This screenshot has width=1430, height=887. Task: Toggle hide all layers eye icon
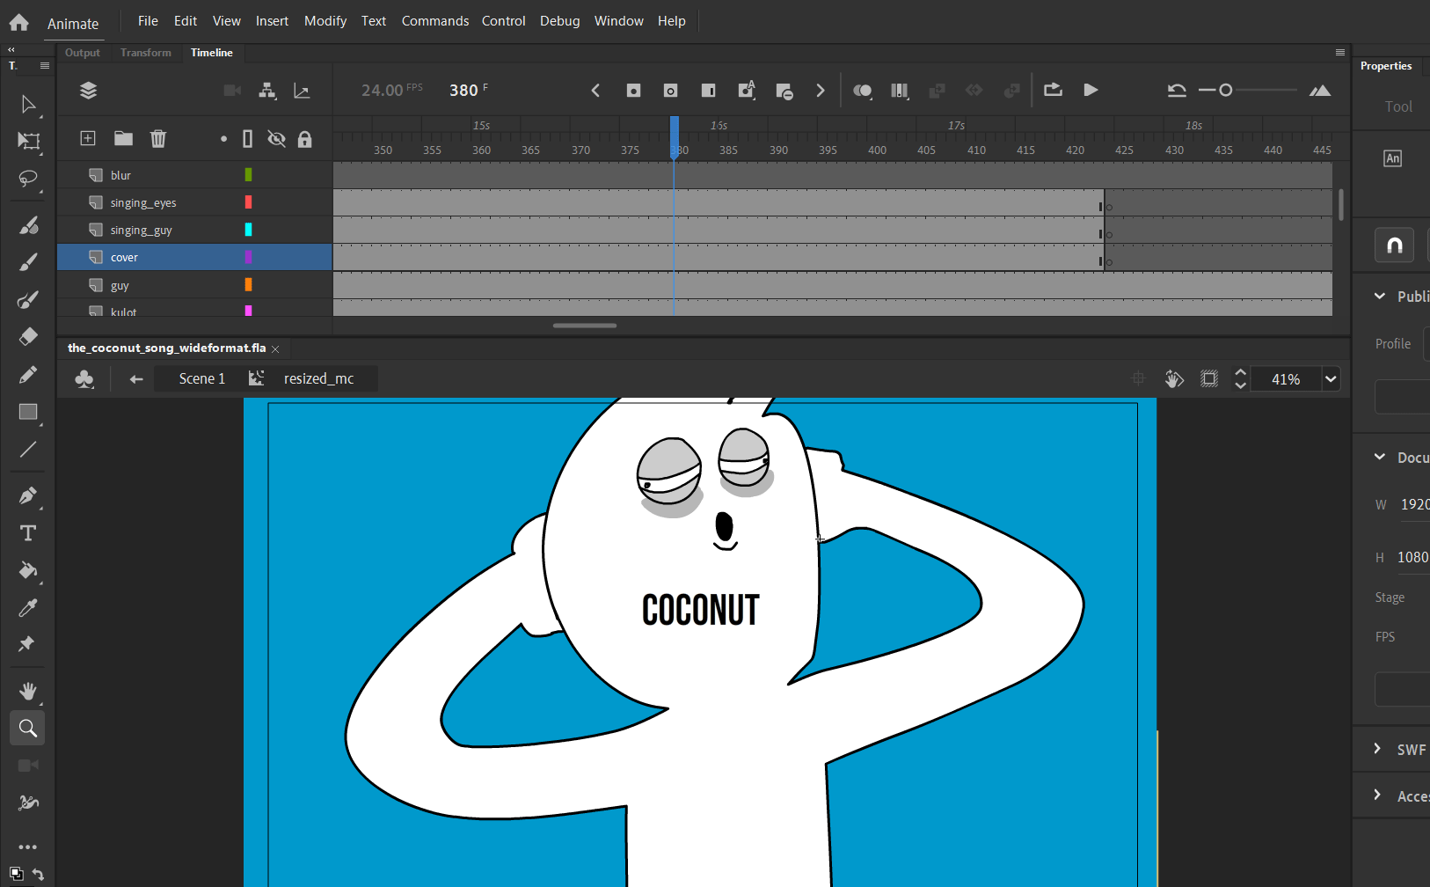point(276,139)
